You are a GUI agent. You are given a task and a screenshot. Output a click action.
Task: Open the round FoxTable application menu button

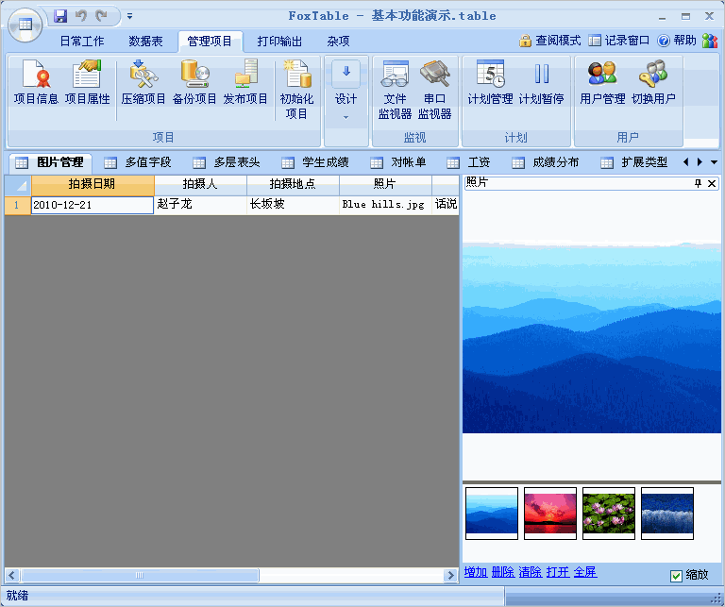[25, 25]
